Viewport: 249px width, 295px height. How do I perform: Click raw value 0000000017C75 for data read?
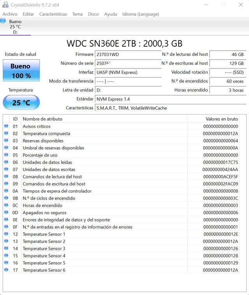(x=221, y=162)
